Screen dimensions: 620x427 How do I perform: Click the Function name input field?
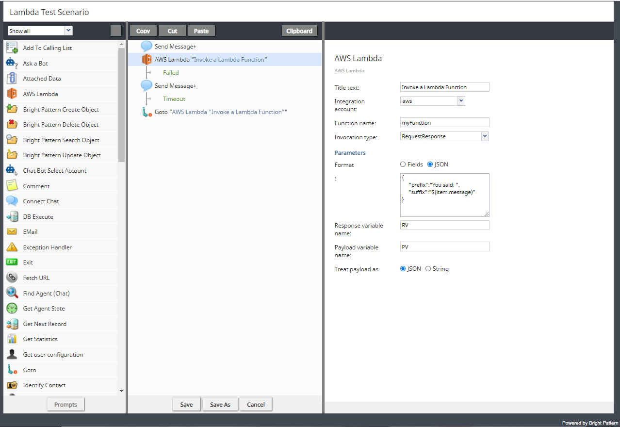(445, 122)
